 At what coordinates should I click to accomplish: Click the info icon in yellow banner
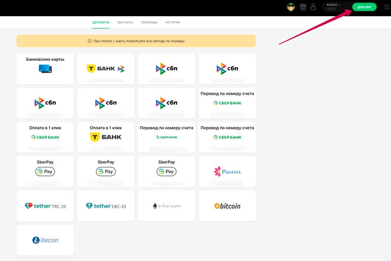(90, 41)
